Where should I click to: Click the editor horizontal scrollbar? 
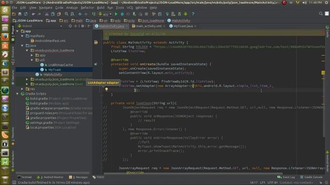(x=193, y=174)
